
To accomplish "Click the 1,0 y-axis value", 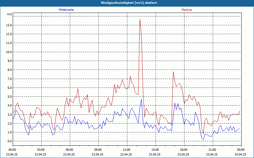I will (10, 132).
